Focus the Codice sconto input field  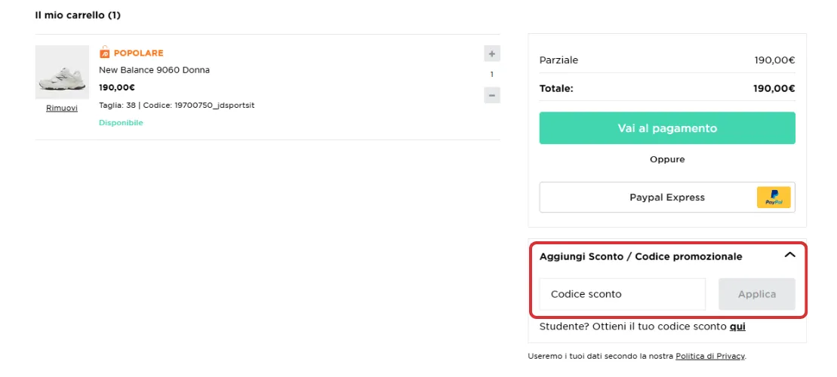622,294
